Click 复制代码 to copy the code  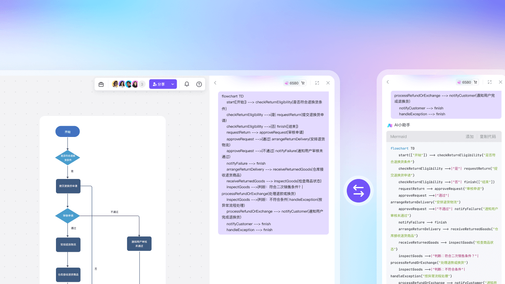click(x=488, y=137)
